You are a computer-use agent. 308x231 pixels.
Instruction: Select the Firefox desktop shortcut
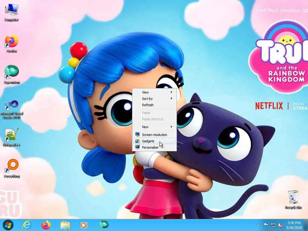[x=11, y=43]
